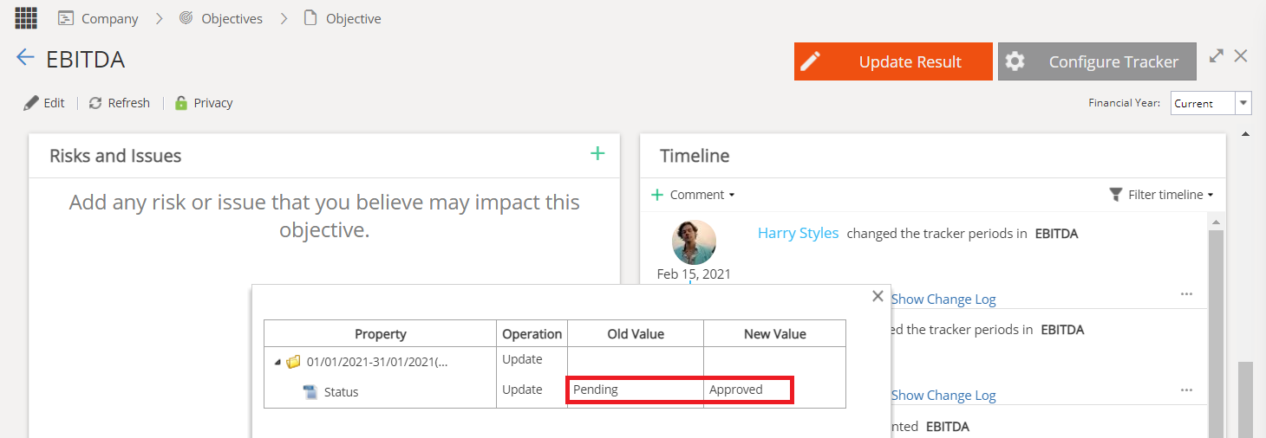Open Filter timeline dropdown

coord(1162,195)
